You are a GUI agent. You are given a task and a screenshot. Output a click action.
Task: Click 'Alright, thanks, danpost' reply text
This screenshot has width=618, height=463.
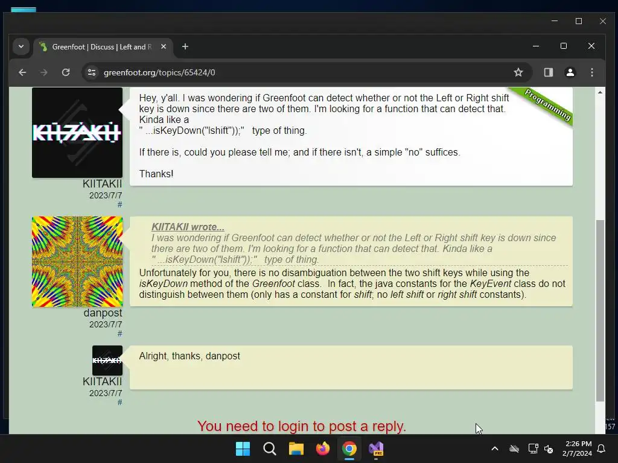tap(190, 356)
